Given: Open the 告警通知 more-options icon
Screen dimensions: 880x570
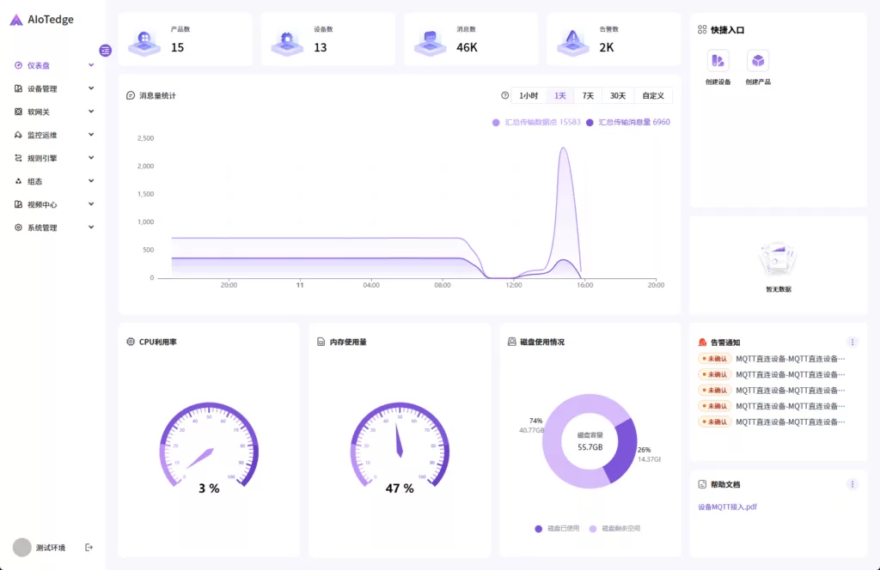Looking at the screenshot, I should pos(852,342).
